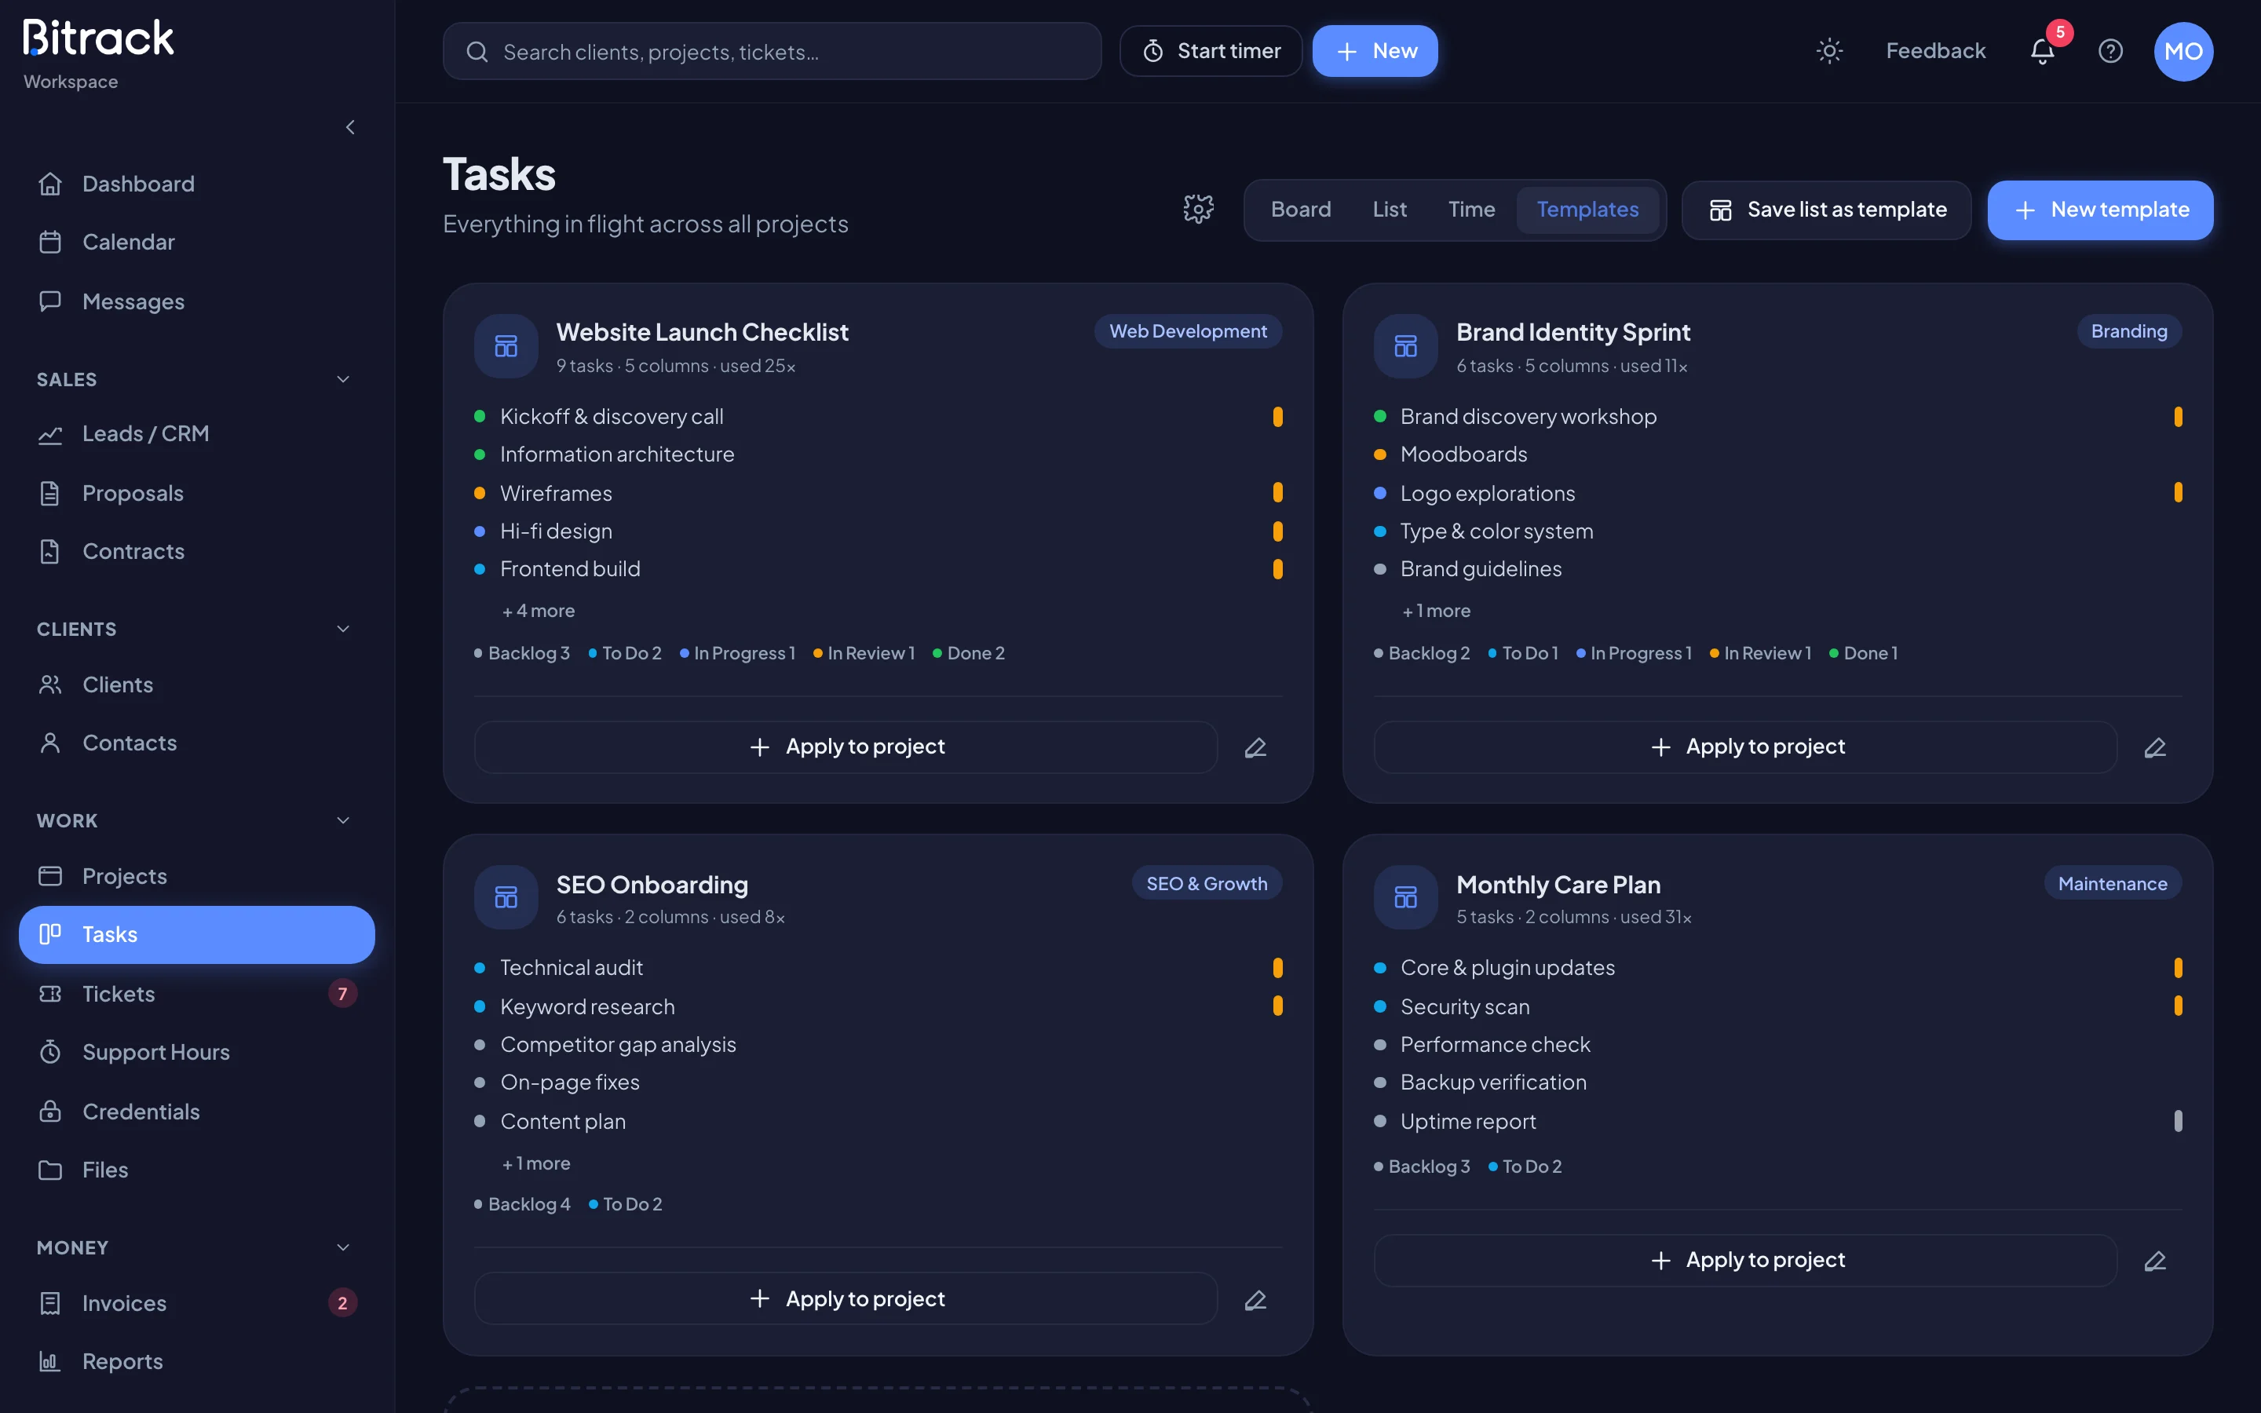Click the Branding category tag
2261x1413 pixels.
pyautogui.click(x=2128, y=330)
